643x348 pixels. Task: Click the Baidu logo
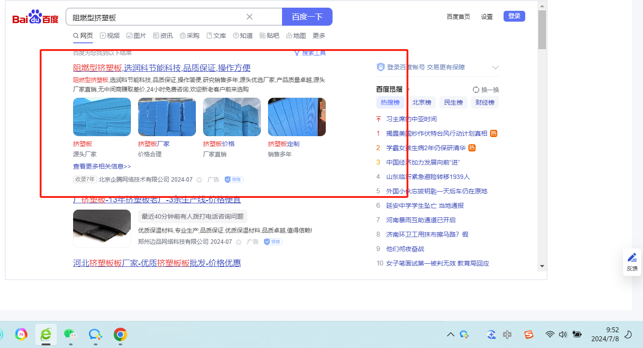point(35,18)
